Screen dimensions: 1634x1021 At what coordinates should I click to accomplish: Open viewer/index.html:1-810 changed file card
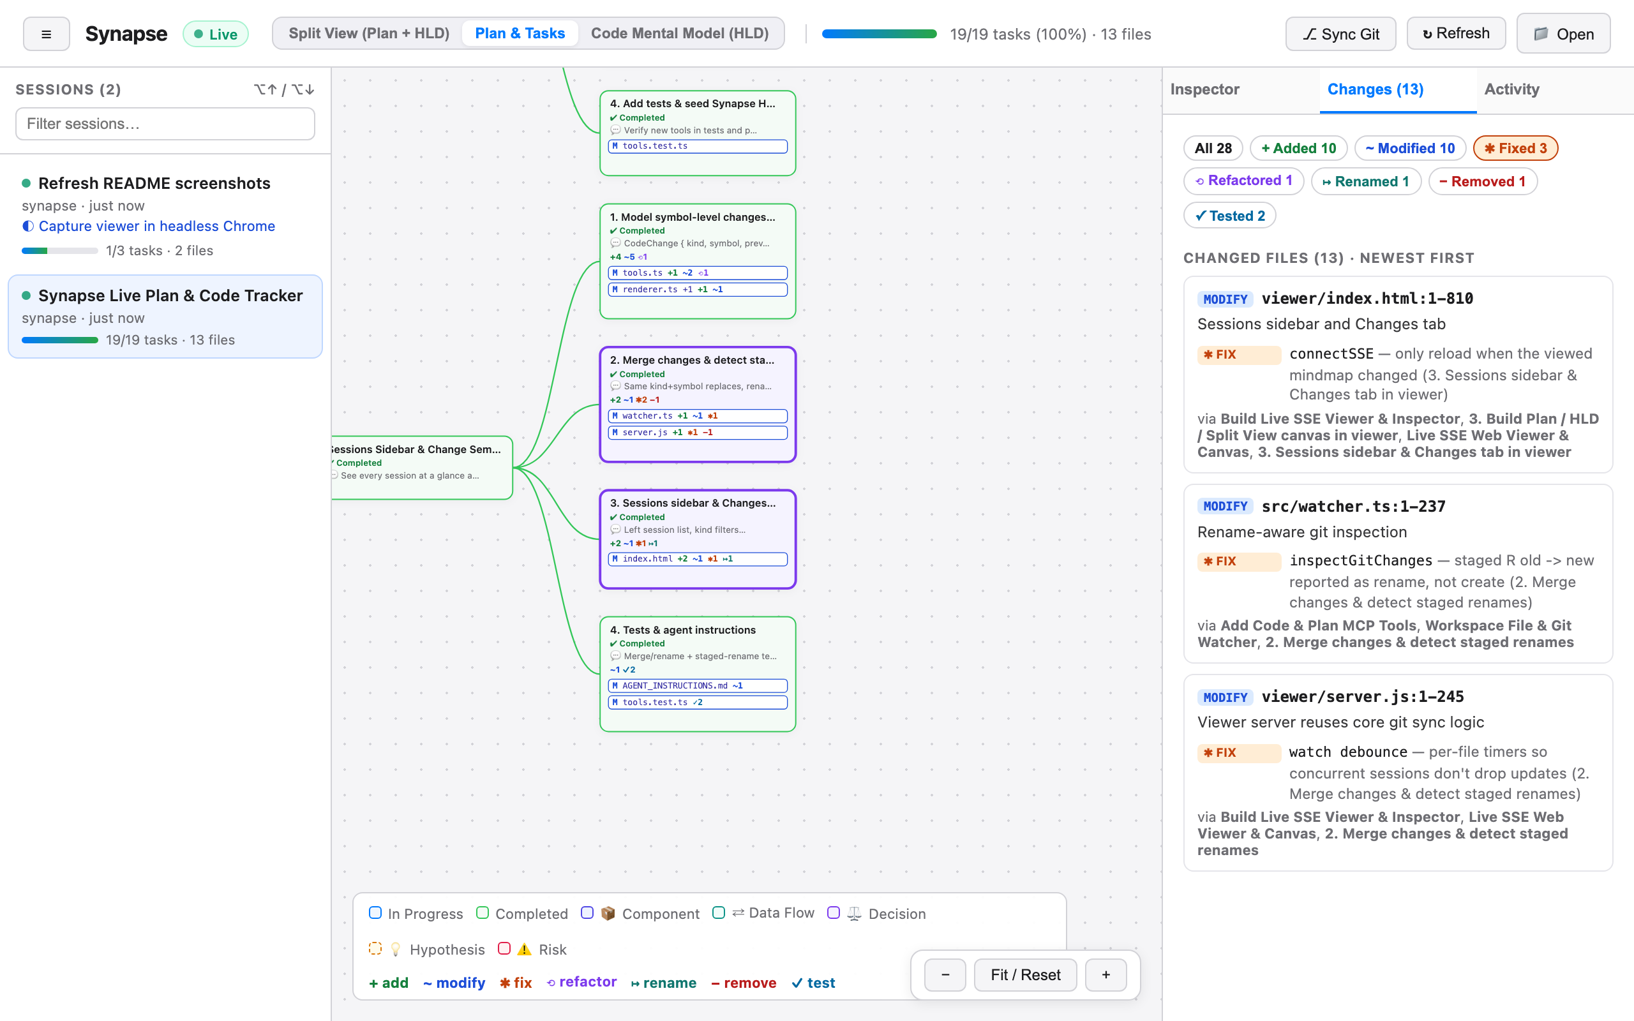(1398, 374)
